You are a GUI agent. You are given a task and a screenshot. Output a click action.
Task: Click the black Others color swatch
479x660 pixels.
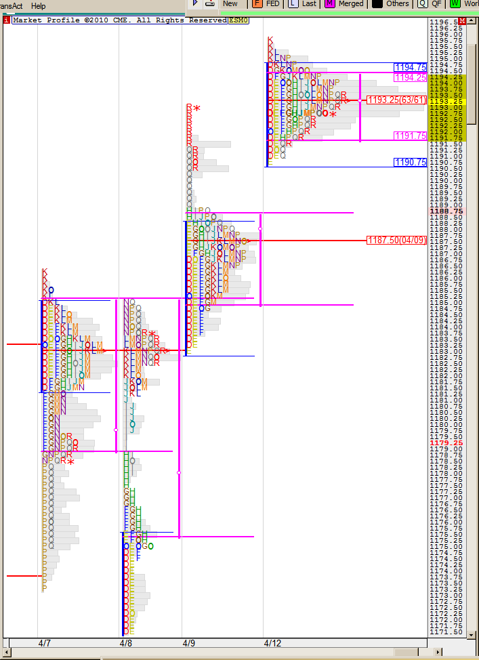click(x=377, y=3)
